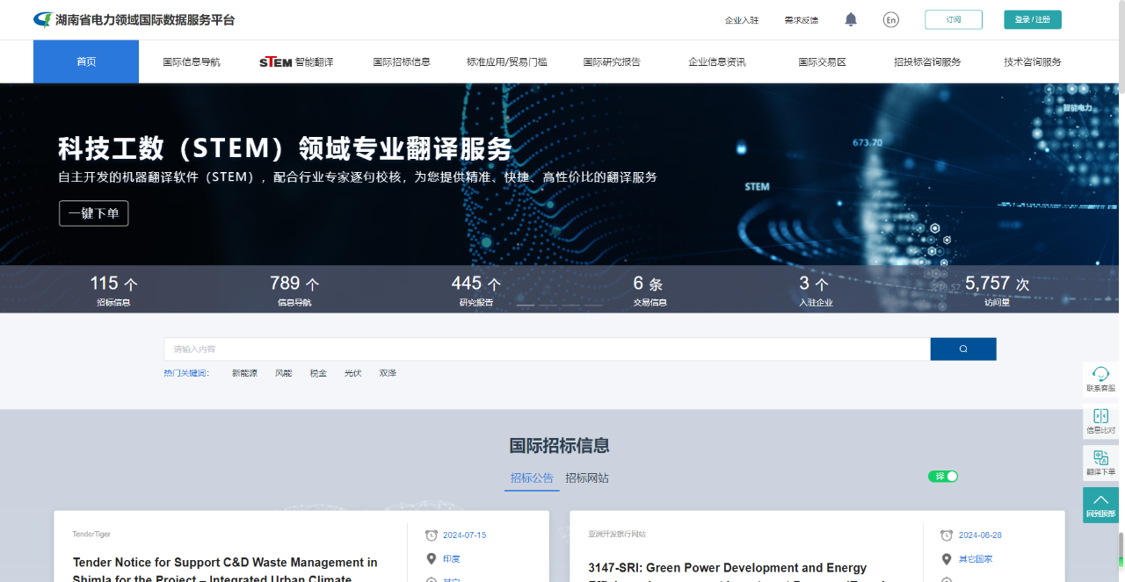Click the location pin icon next to 印度
1125x582 pixels.
pos(432,558)
